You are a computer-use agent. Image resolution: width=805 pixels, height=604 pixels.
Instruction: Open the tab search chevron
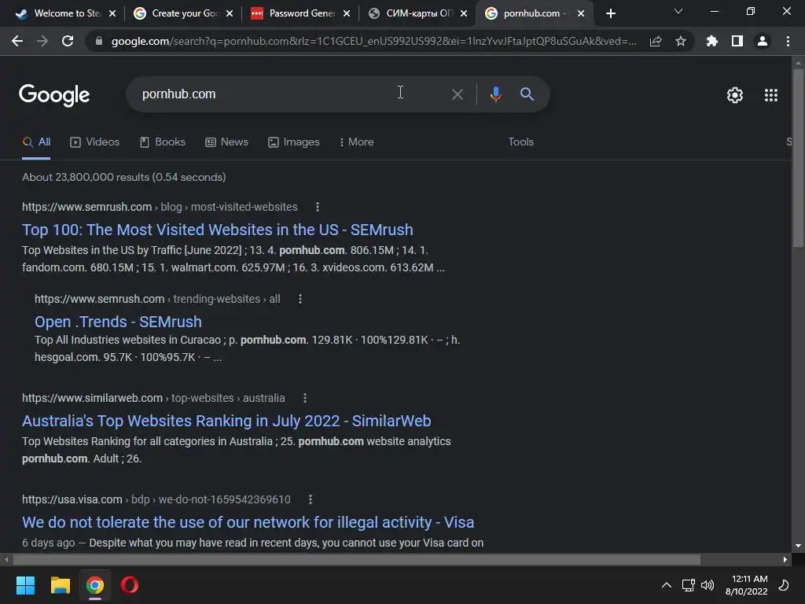tap(678, 11)
